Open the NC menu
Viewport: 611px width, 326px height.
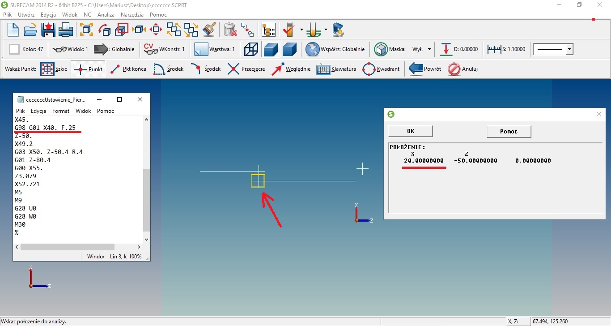point(87,14)
